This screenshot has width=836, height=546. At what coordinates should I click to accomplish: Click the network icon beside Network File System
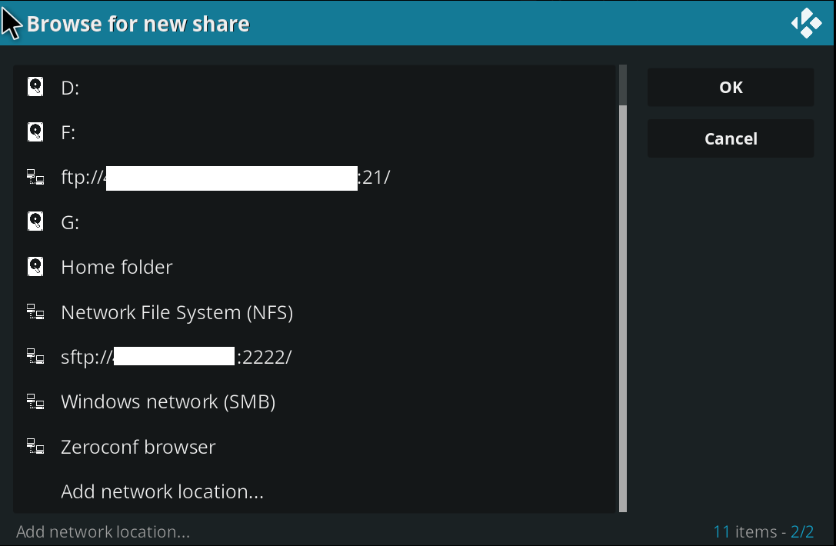tap(35, 311)
